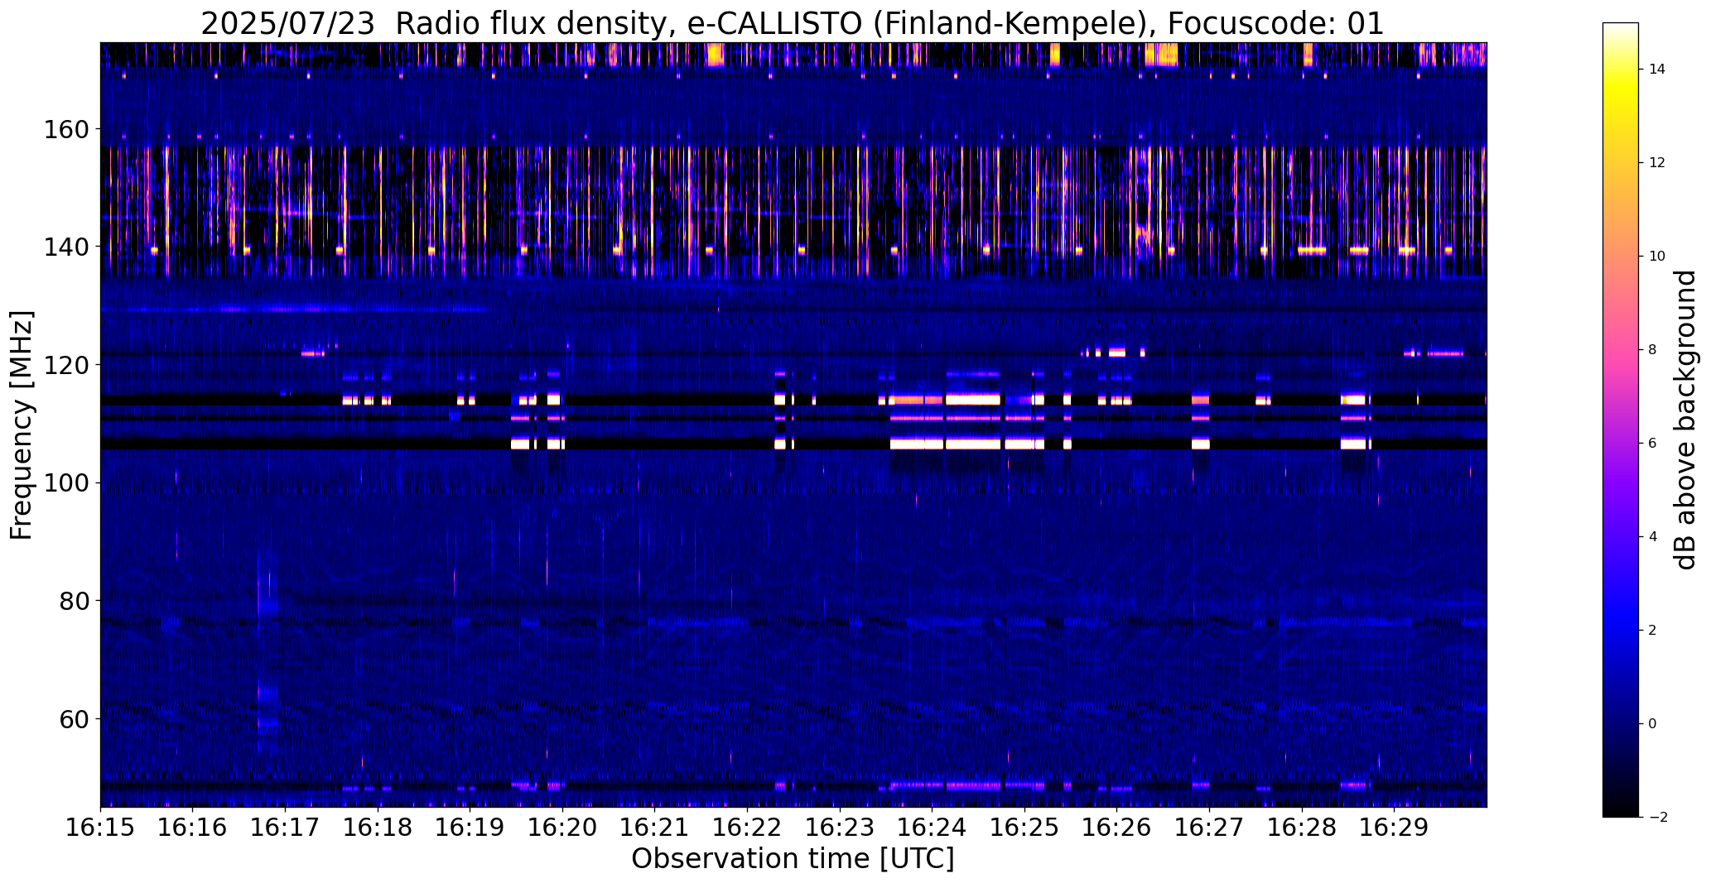Click the 0 dB colorbar tick label

(x=1652, y=724)
